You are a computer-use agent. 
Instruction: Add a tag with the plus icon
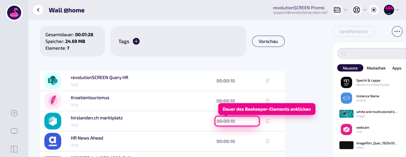(136, 41)
